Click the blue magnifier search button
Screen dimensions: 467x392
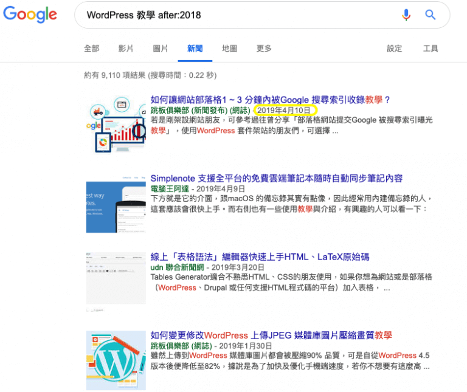coord(430,15)
